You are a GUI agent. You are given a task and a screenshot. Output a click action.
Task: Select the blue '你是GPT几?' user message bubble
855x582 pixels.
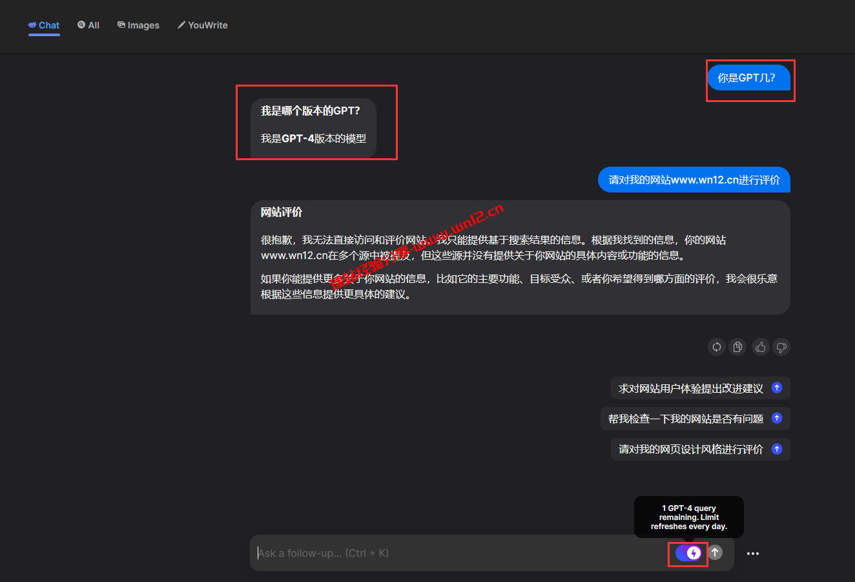[750, 78]
